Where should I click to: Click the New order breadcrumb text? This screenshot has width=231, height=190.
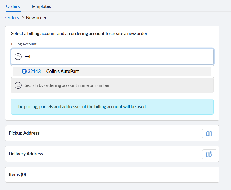[x=36, y=18]
